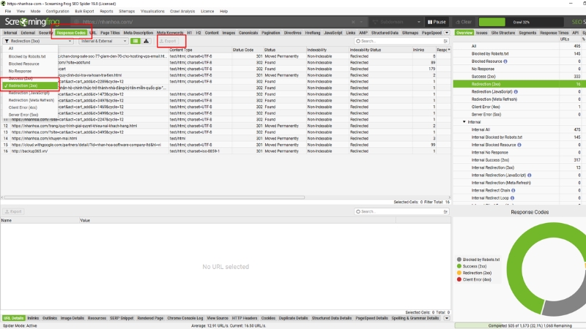Collapse the Internal tree section
This screenshot has width=586, height=329.
464,122
